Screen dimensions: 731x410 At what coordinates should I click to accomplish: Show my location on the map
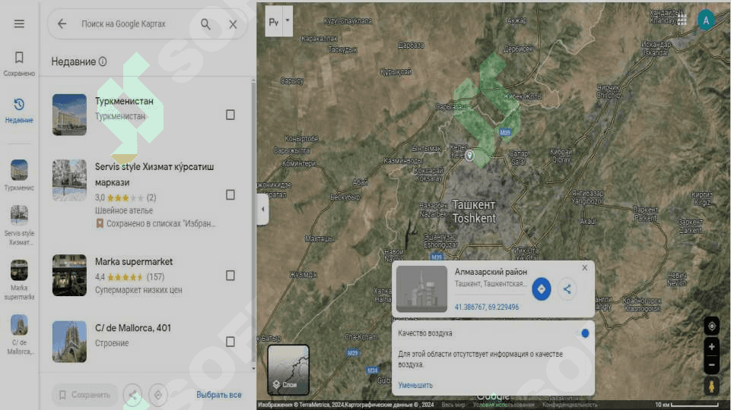coord(711,326)
